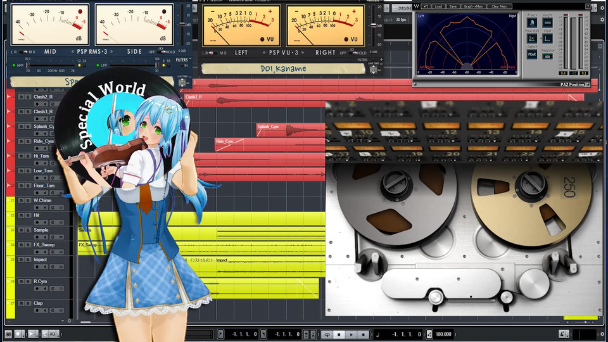Image resolution: width=608 pixels, height=342 pixels.
Task: Mute the Clash2_R track
Action: 22,96
